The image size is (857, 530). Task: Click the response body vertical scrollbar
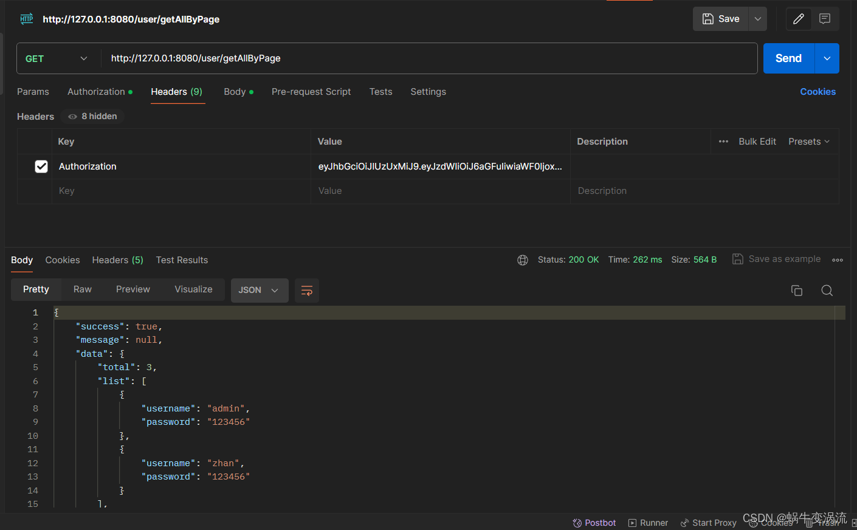tap(840, 407)
